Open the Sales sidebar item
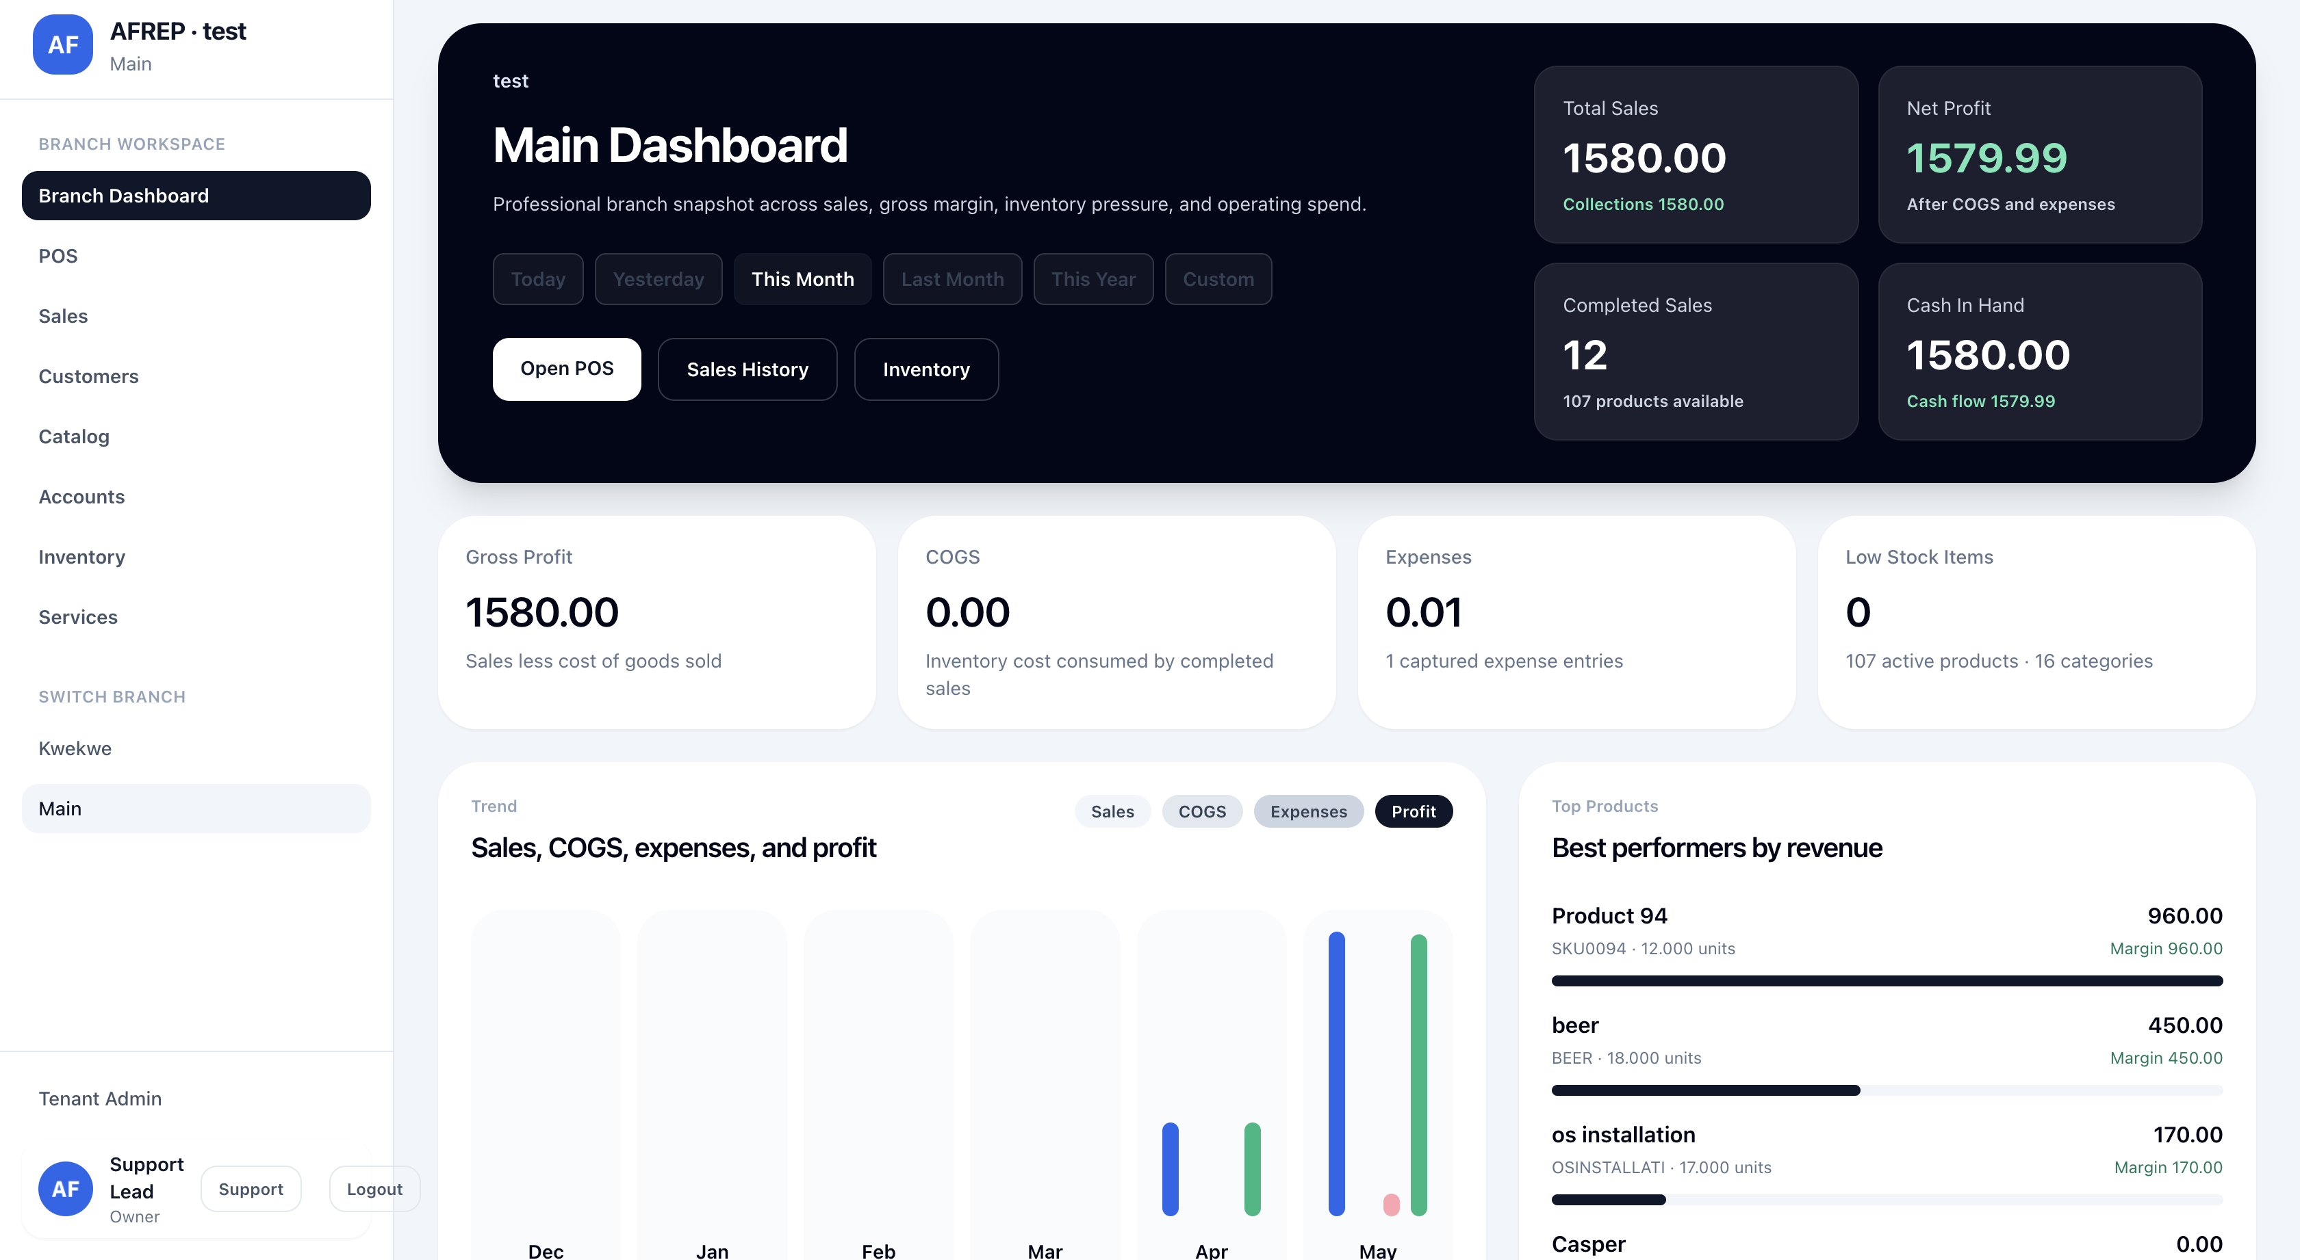This screenshot has height=1260, width=2300. point(196,316)
